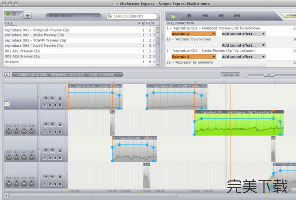Click the second dial button on track one

52,98
